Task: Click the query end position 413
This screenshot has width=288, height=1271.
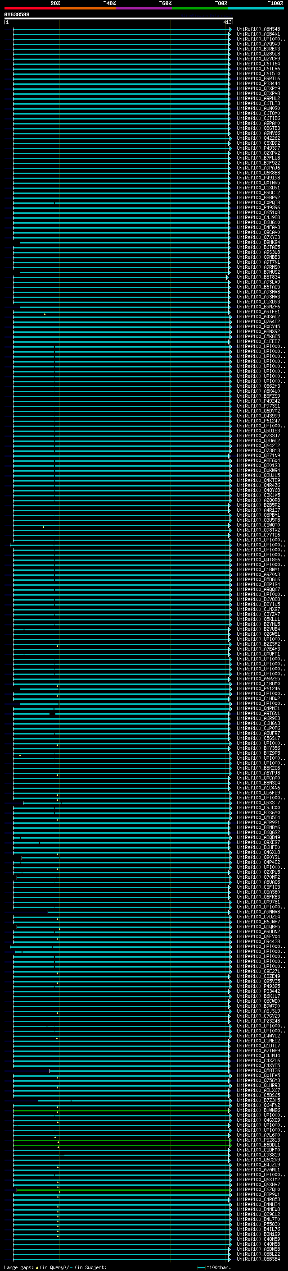Action: (x=227, y=22)
